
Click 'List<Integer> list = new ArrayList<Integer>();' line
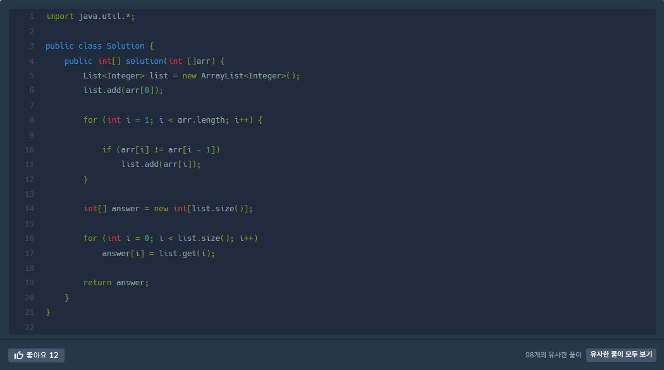(x=192, y=76)
